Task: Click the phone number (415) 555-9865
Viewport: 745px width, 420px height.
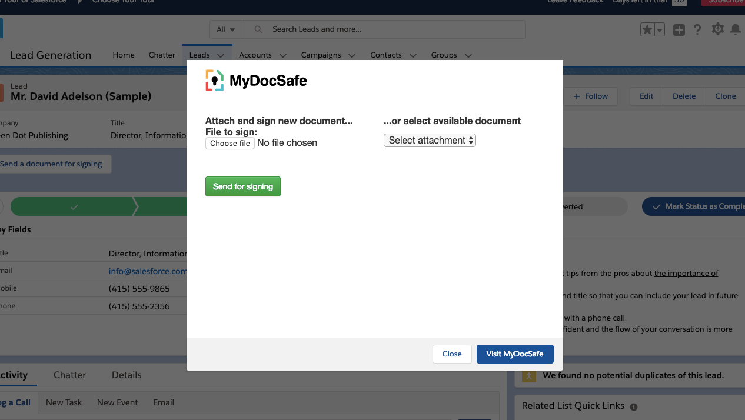Action: tap(139, 289)
